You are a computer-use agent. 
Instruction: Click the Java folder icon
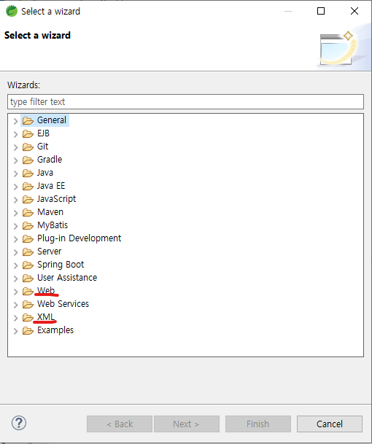pyautogui.click(x=28, y=173)
